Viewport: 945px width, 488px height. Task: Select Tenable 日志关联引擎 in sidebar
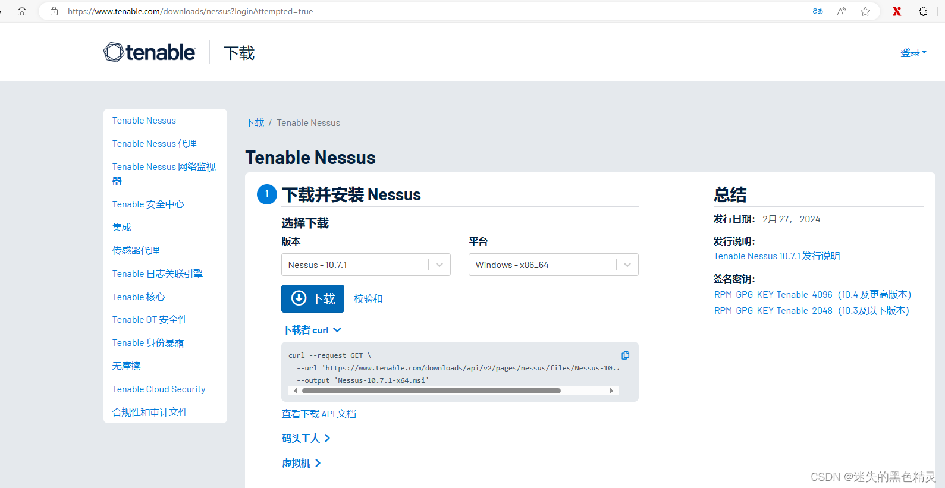(158, 273)
